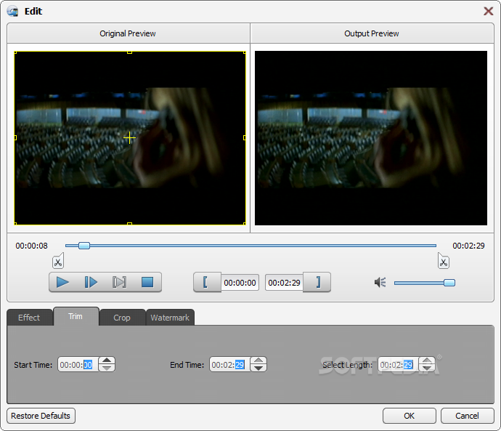Switch to the Effect tab
This screenshot has height=431, width=501.
pos(29,318)
